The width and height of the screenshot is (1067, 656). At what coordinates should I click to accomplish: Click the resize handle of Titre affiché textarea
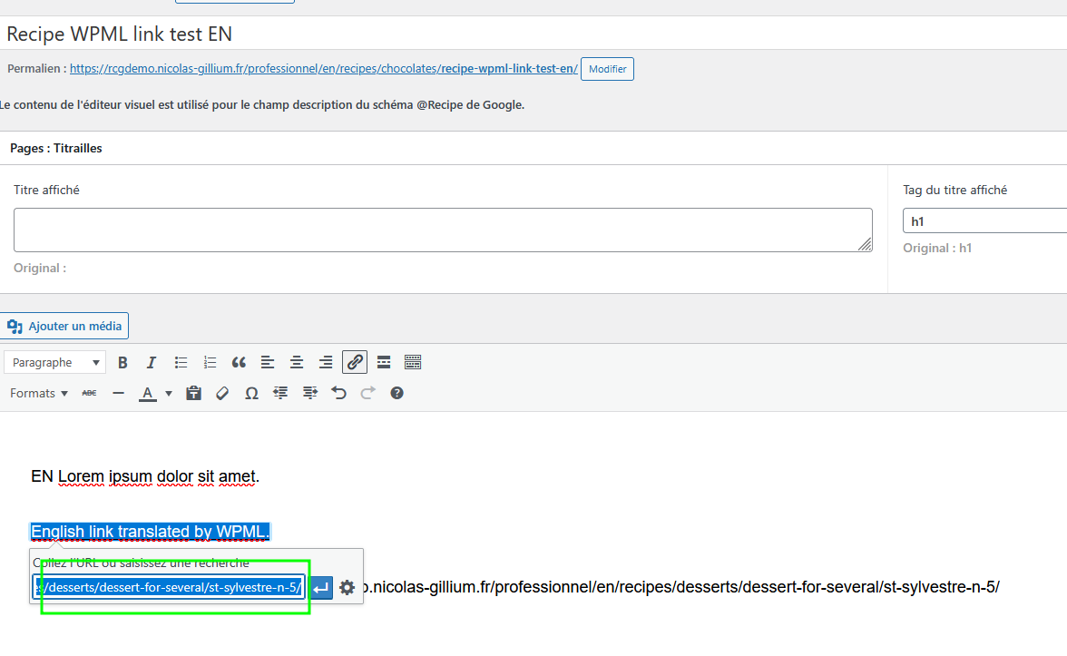(865, 244)
